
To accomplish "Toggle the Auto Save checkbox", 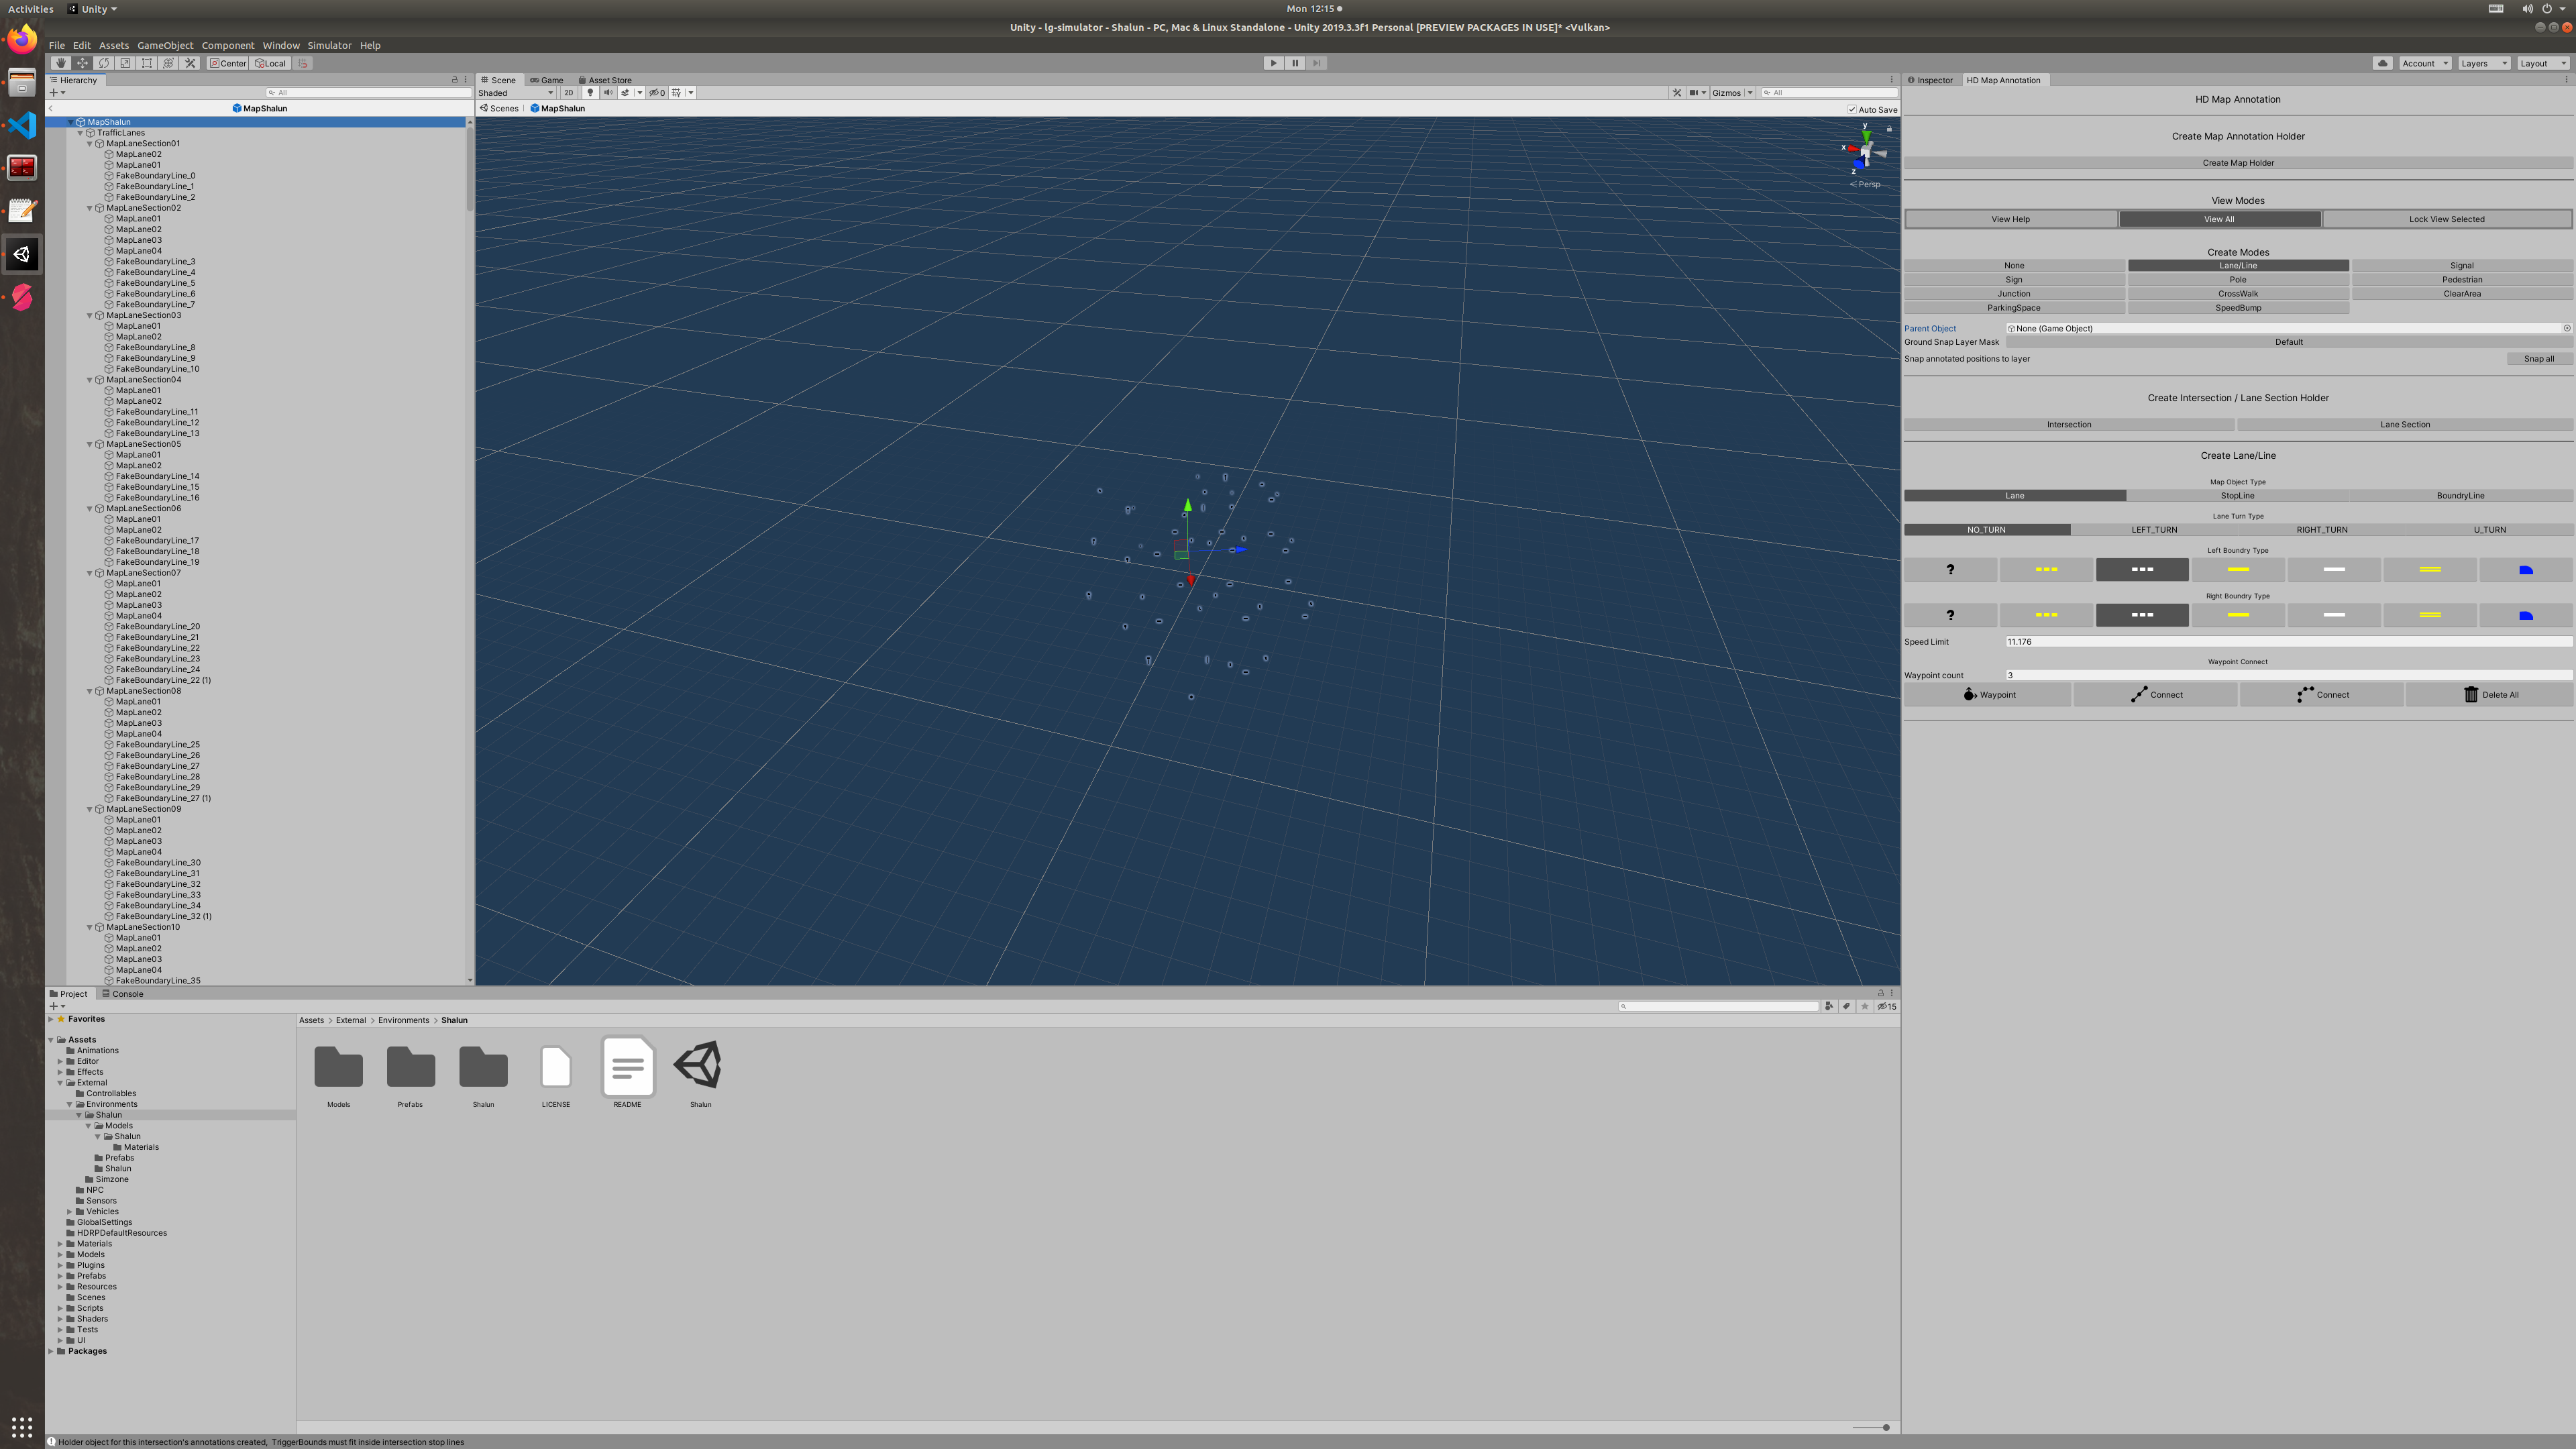I will pos(1852,109).
